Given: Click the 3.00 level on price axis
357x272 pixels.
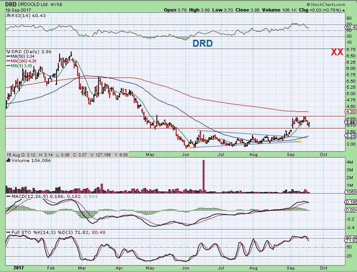Looking at the screenshot, I should [351, 144].
